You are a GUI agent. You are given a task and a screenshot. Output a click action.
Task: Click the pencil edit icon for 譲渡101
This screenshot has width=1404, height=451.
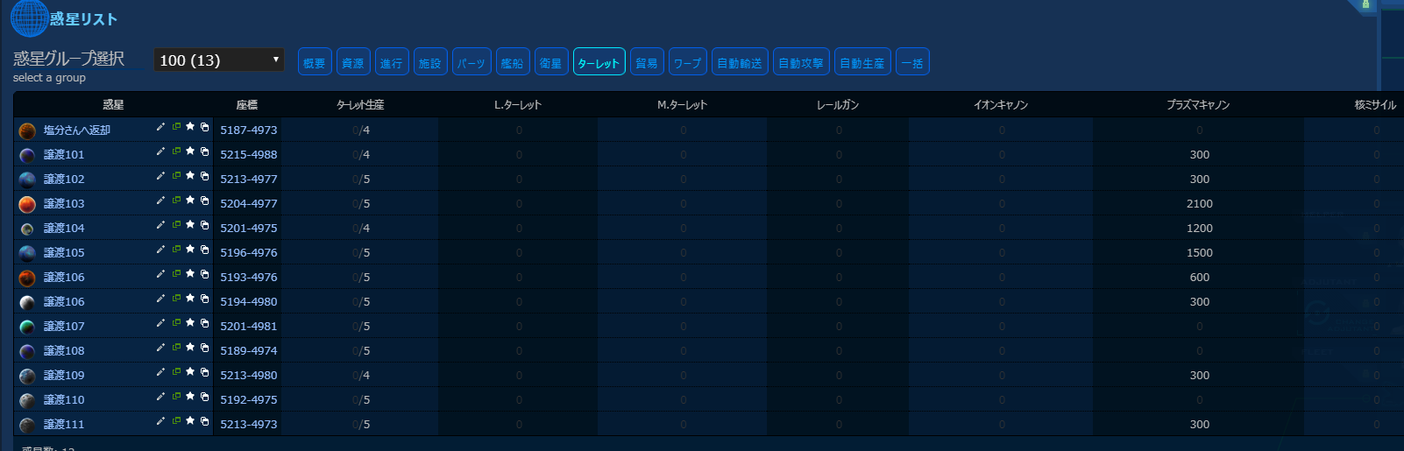(x=160, y=152)
